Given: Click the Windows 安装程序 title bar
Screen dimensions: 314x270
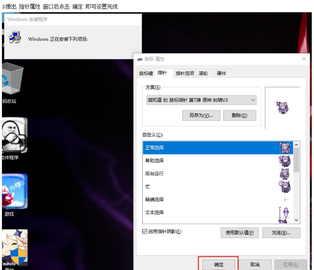Looking at the screenshot, I should [73, 20].
